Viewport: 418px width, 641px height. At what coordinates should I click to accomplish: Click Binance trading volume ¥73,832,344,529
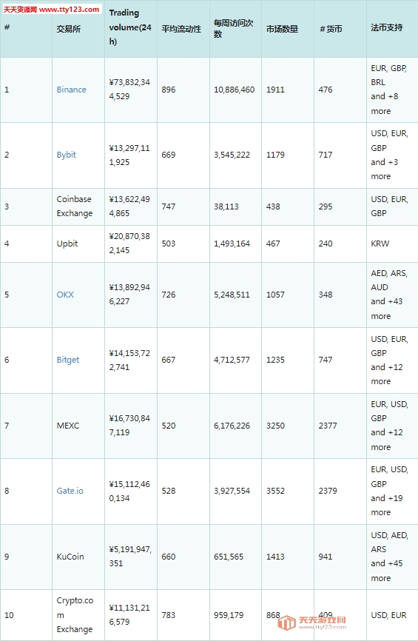(129, 89)
